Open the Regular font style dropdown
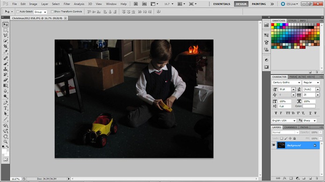 [x=311, y=82]
